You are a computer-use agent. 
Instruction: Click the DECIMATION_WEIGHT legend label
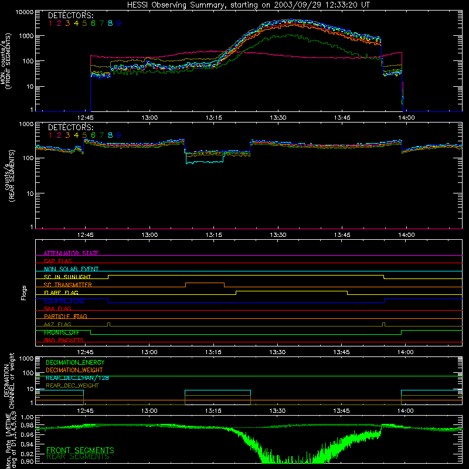[x=74, y=370]
